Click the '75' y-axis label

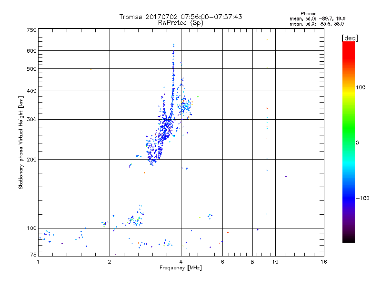pos(33,255)
